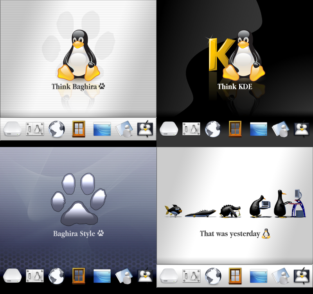Click the 'That was yesterday' caption text
This screenshot has height=294, width=313.
coord(230,233)
